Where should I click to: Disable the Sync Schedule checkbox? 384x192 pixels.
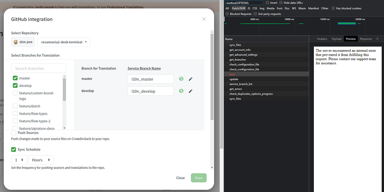coord(13,149)
